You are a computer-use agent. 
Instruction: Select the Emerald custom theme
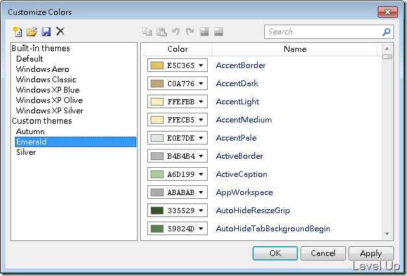75,142
